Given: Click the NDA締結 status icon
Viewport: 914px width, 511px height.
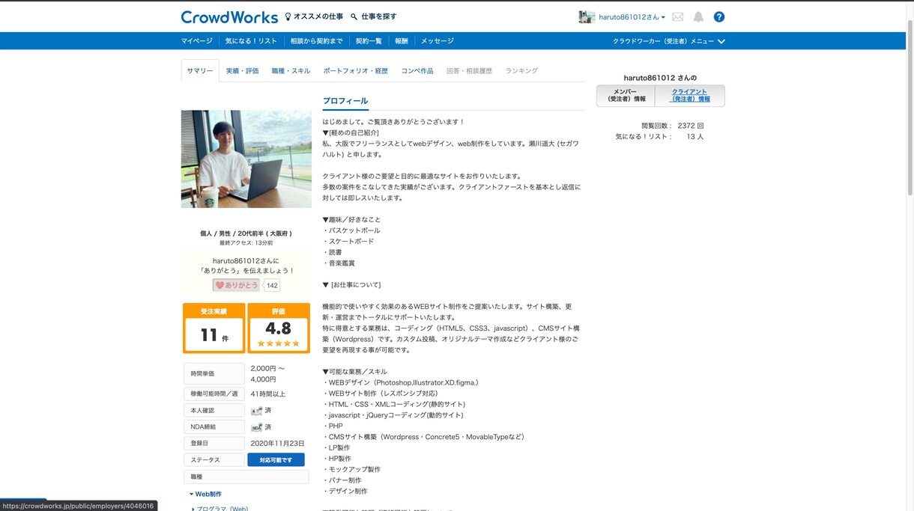Looking at the screenshot, I should [256, 427].
